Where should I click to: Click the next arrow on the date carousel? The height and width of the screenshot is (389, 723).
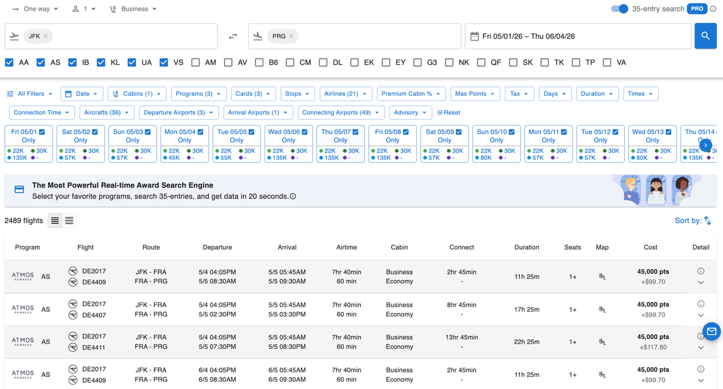(x=706, y=144)
